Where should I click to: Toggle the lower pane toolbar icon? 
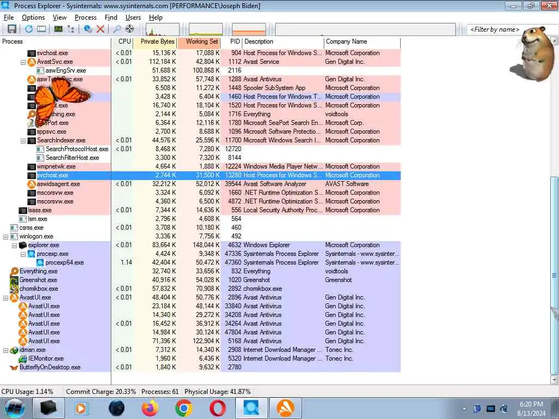coord(41,29)
